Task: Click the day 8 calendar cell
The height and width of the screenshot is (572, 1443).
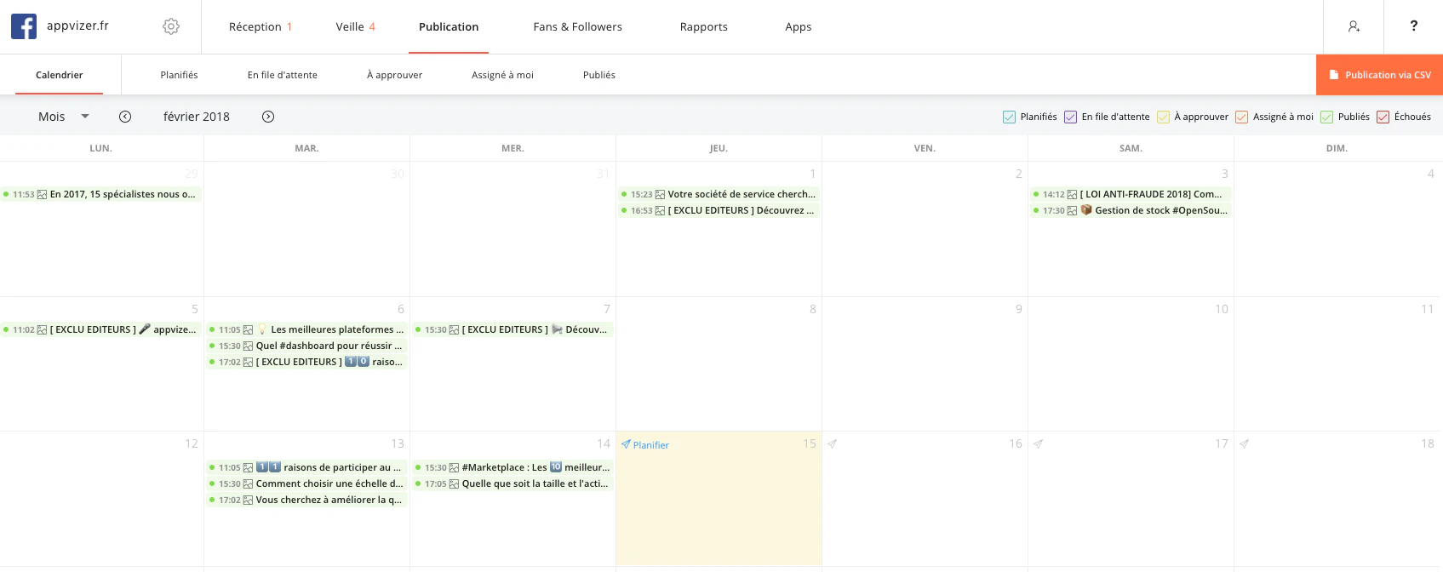Action: pos(719,364)
